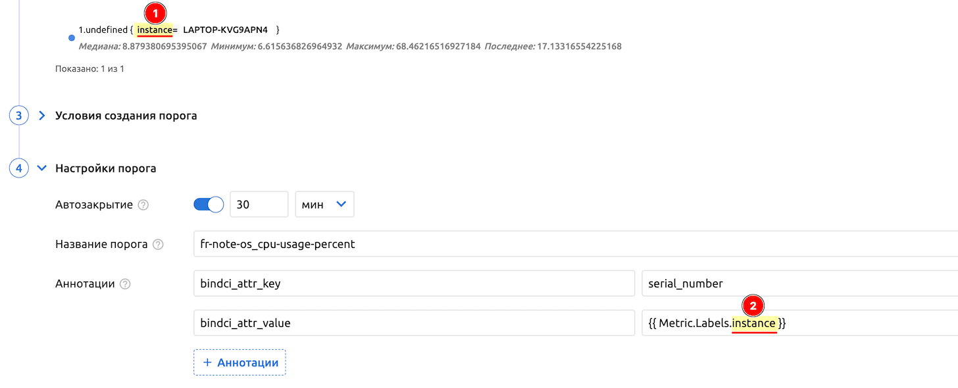Open the мин time unit dropdown
The image size is (958, 388).
[x=324, y=205]
